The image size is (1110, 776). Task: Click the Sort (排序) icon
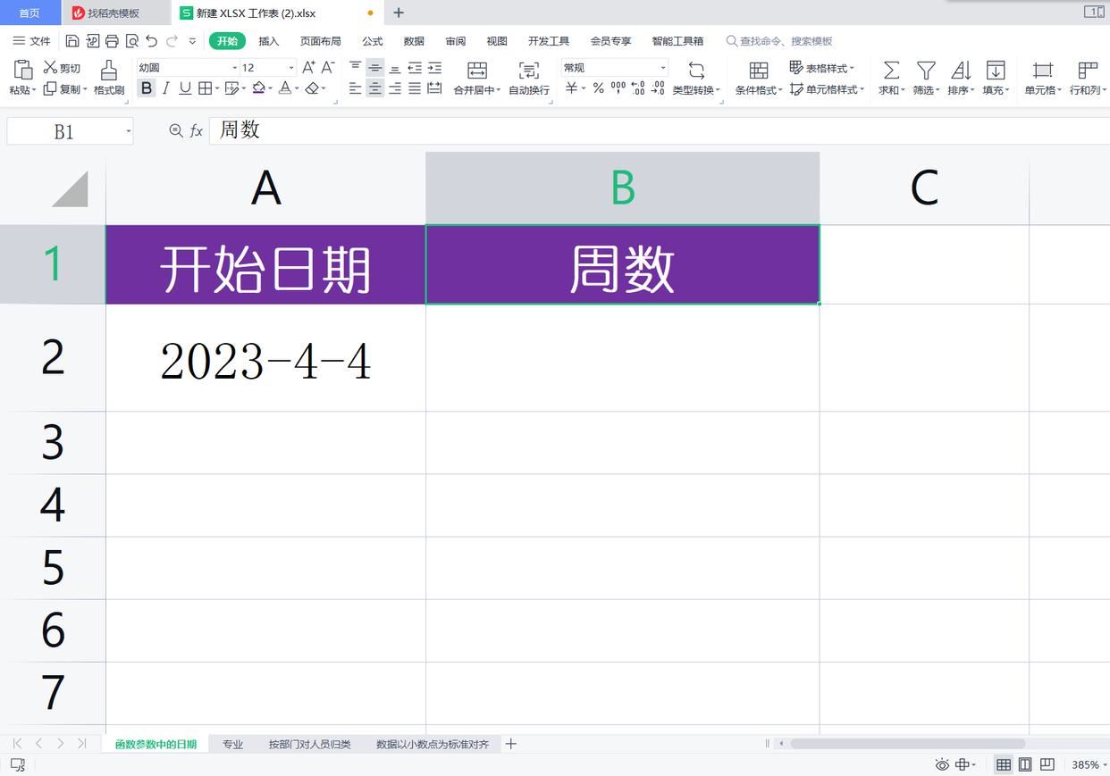point(961,71)
